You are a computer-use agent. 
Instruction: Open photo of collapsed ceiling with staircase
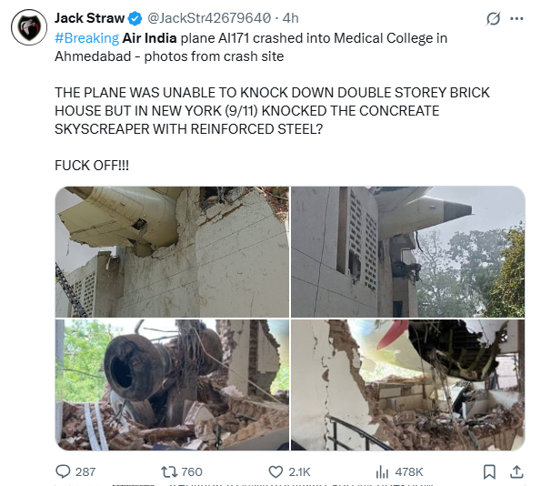point(408,385)
